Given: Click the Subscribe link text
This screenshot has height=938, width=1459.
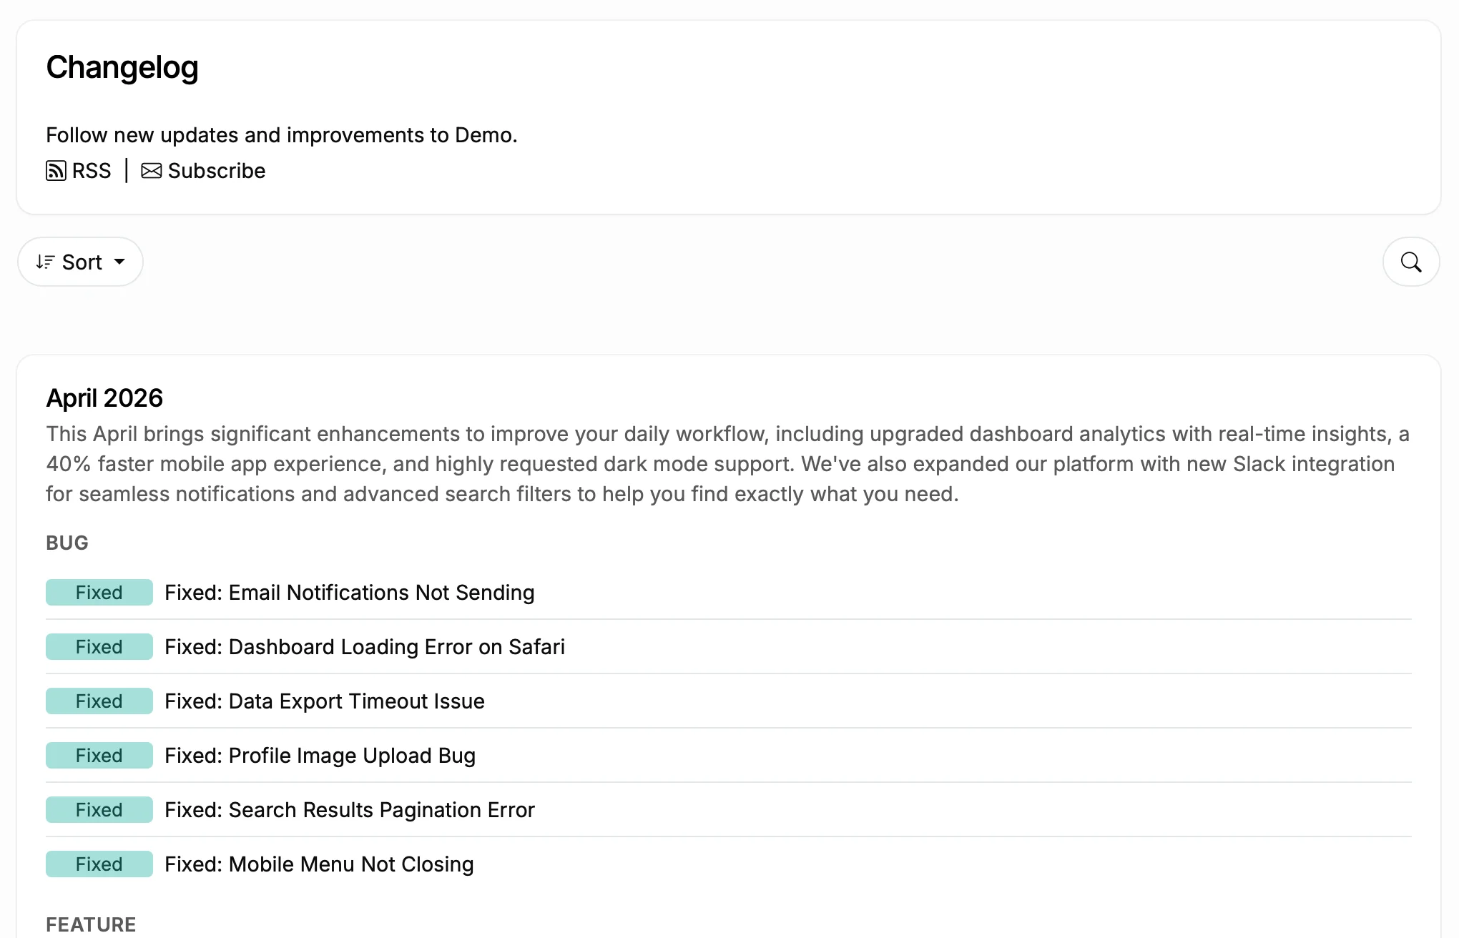Looking at the screenshot, I should pos(216,171).
